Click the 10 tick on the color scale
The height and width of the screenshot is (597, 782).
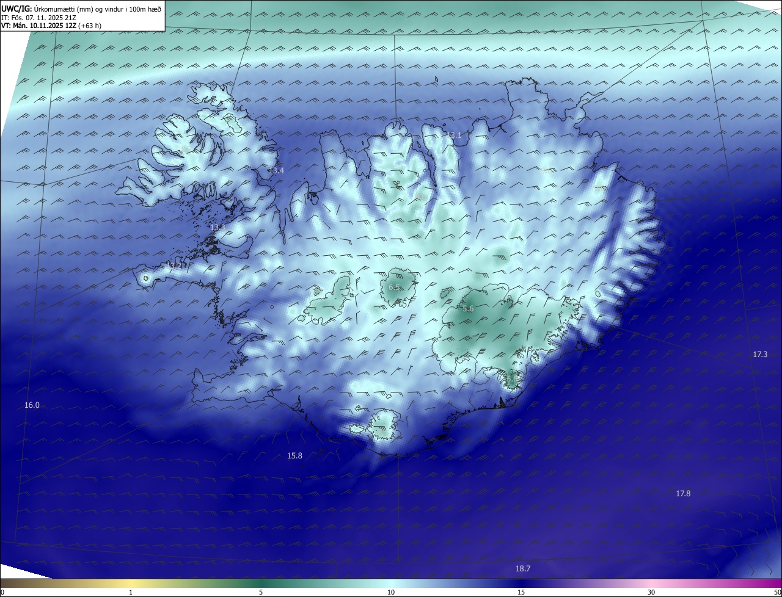click(x=391, y=592)
